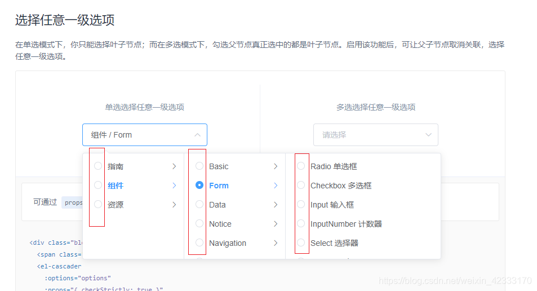Viewport: 537px width, 291px height.
Task: Collapse the 组件 / Form cascader arrow
Action: (x=198, y=135)
